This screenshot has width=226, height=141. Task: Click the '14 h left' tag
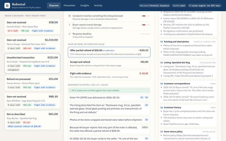(13, 31)
